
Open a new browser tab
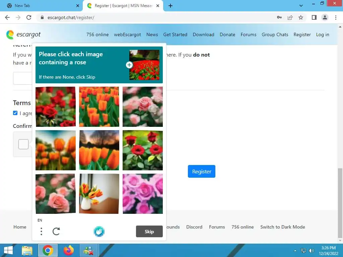click(170, 6)
